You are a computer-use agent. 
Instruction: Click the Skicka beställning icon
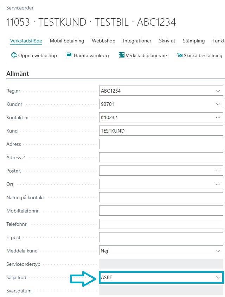pyautogui.click(x=179, y=55)
